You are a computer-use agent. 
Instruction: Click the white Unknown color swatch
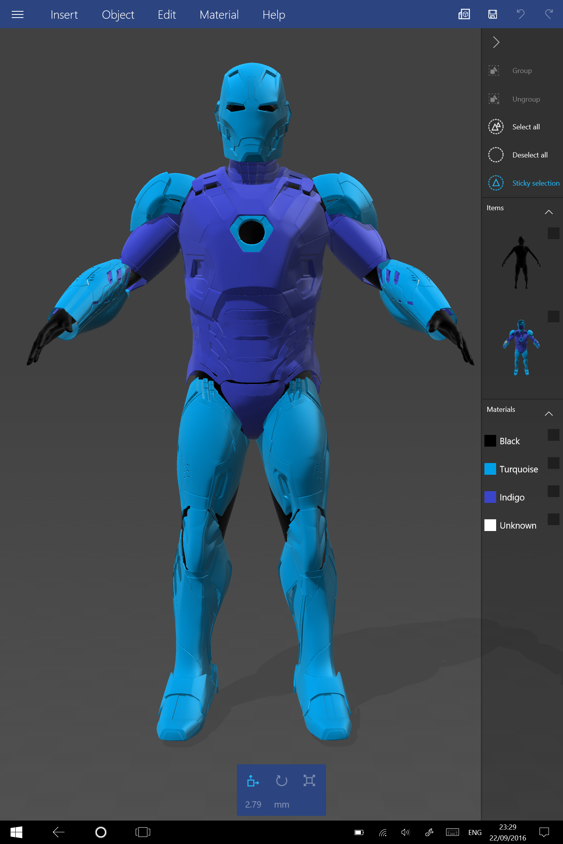pos(490,525)
